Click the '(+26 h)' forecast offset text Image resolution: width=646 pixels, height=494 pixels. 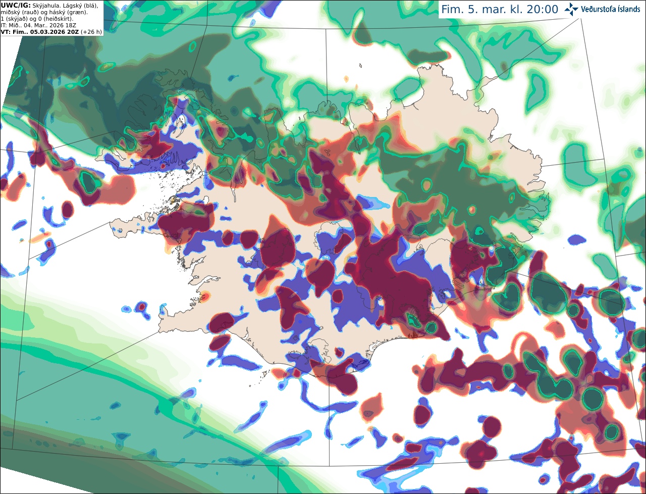coord(91,32)
